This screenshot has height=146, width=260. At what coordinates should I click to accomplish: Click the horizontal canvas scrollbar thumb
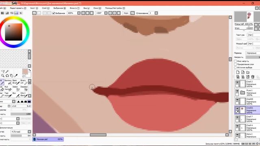[x=98, y=135]
